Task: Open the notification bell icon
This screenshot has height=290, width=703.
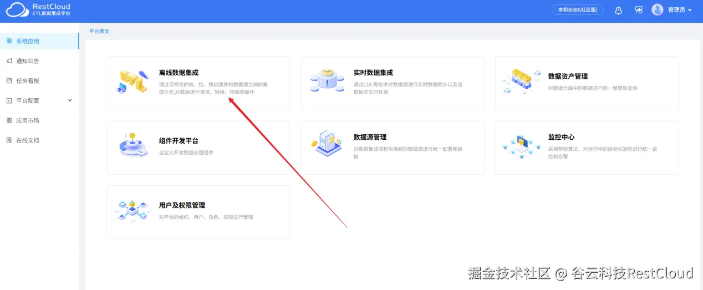Action: coord(619,10)
